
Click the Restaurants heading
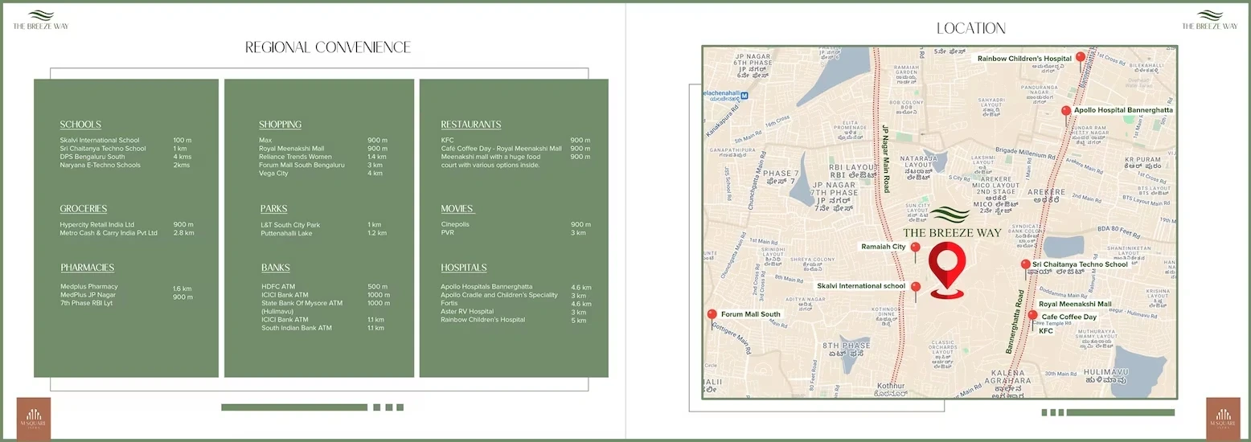tap(470, 125)
